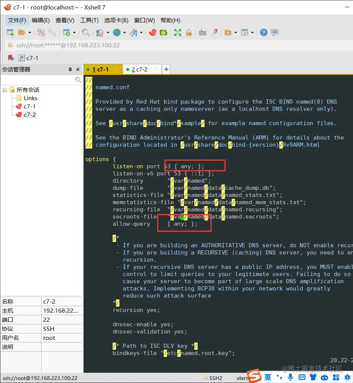Close the 会话管理器 panel
This screenshot has width=353, height=383.
coord(78,69)
